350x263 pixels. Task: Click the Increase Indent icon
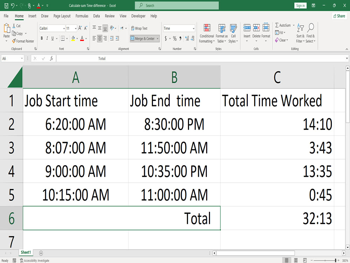[117, 39]
